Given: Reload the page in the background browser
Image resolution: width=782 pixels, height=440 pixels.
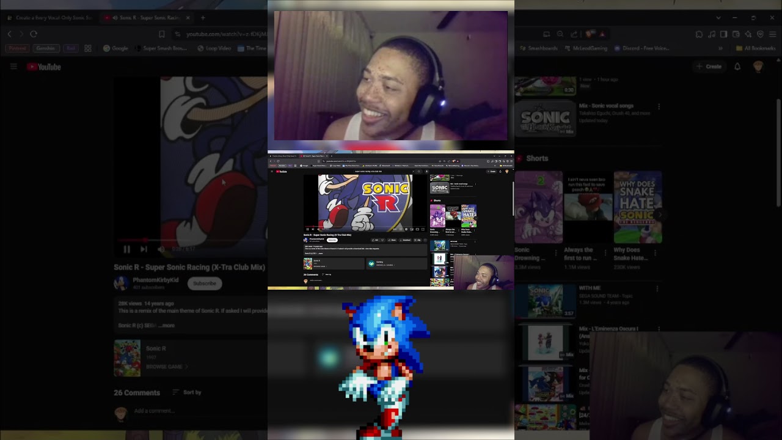Looking at the screenshot, I should [34, 34].
